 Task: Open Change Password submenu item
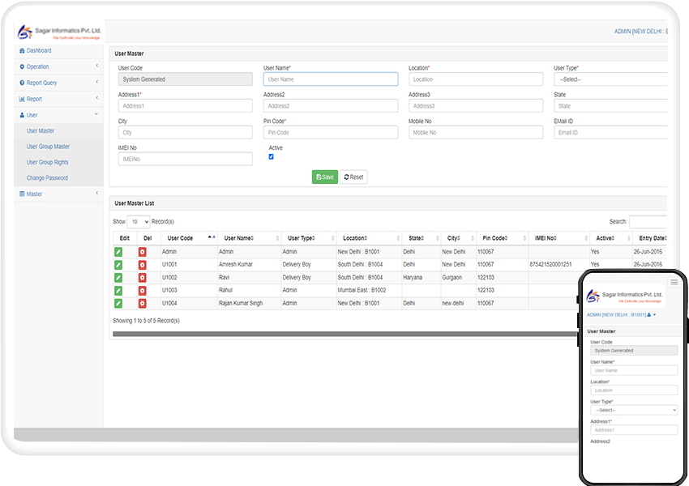pyautogui.click(x=47, y=178)
